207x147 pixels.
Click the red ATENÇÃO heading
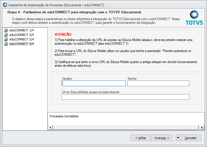[64, 34]
